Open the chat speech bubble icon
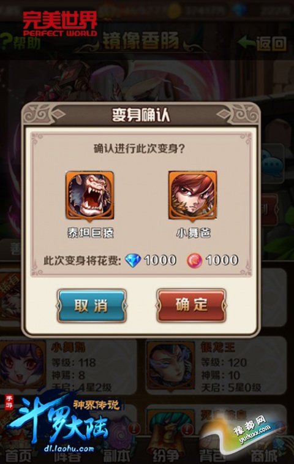 pos(273,163)
